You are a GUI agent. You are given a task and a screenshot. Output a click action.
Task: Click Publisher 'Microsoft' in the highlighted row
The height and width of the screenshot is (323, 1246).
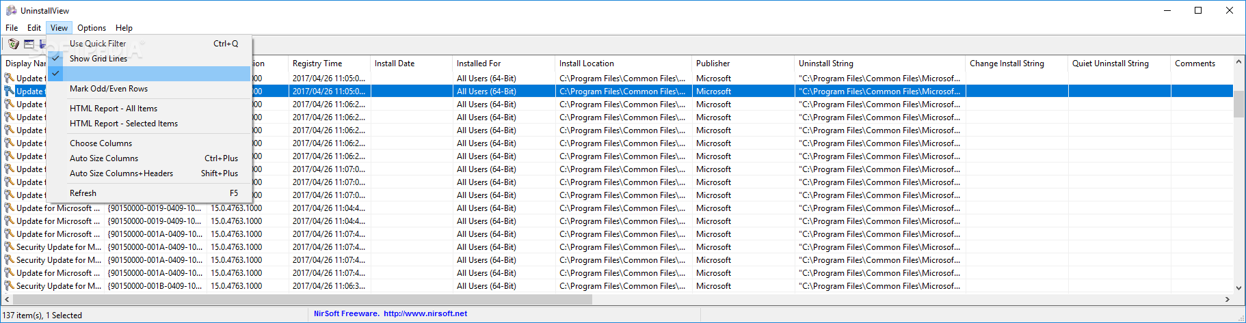click(x=713, y=91)
